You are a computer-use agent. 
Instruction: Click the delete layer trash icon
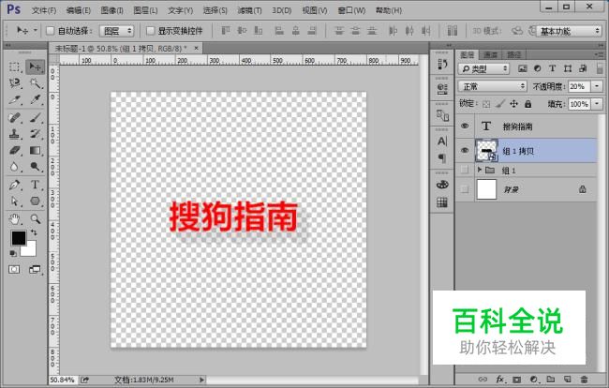[584, 379]
